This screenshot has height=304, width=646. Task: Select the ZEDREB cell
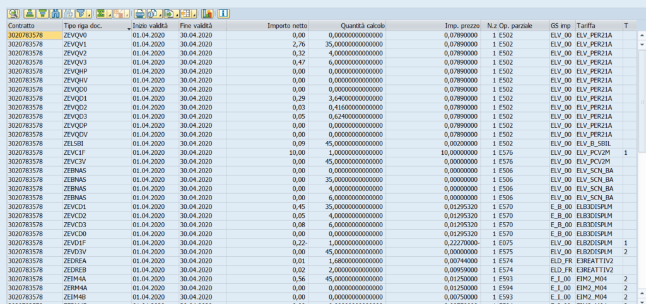(97, 269)
